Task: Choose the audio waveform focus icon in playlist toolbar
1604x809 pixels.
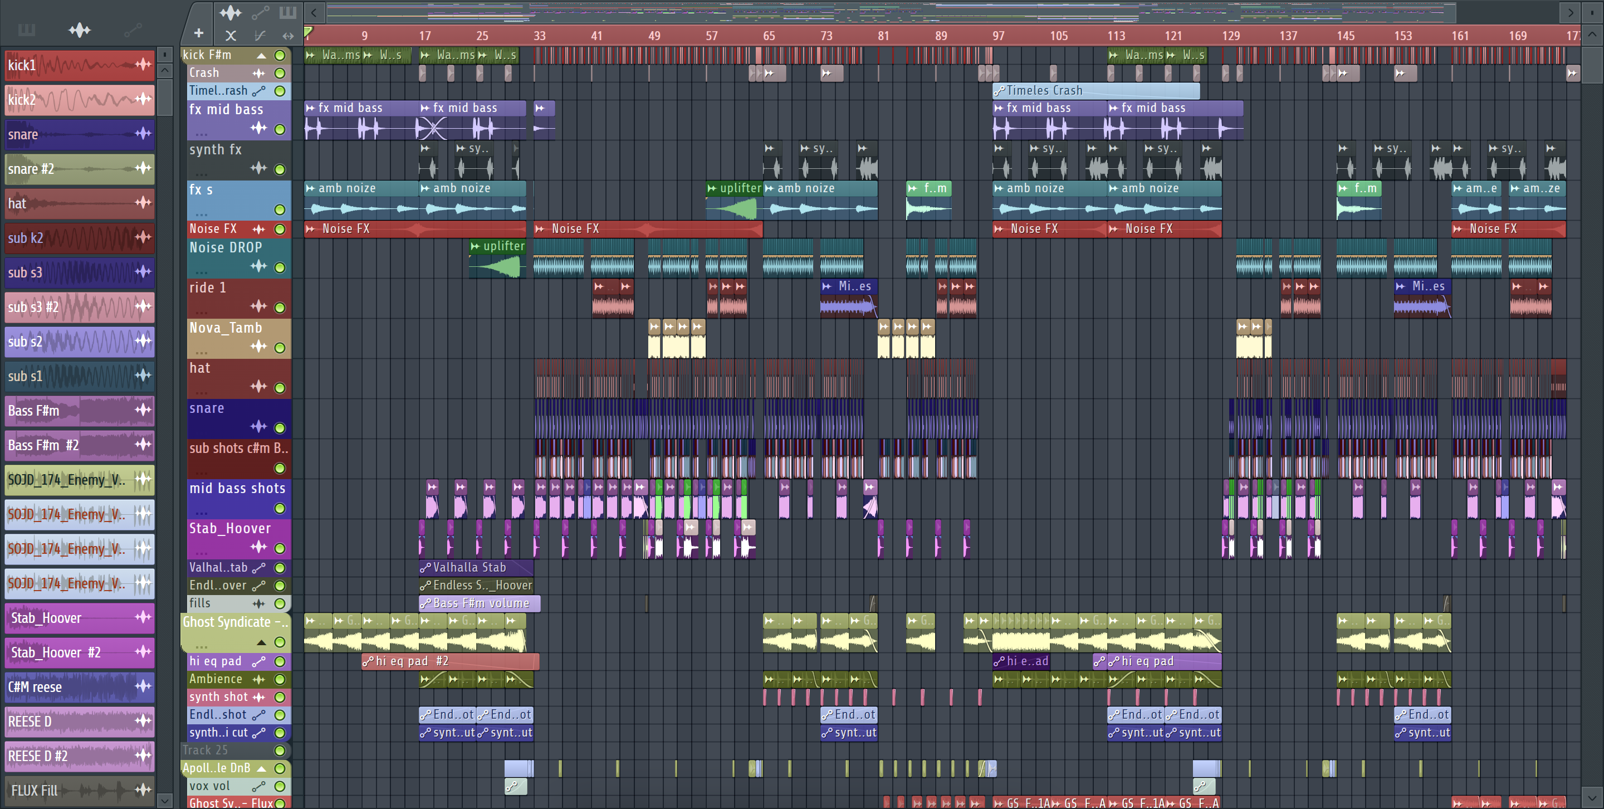Action: [231, 12]
